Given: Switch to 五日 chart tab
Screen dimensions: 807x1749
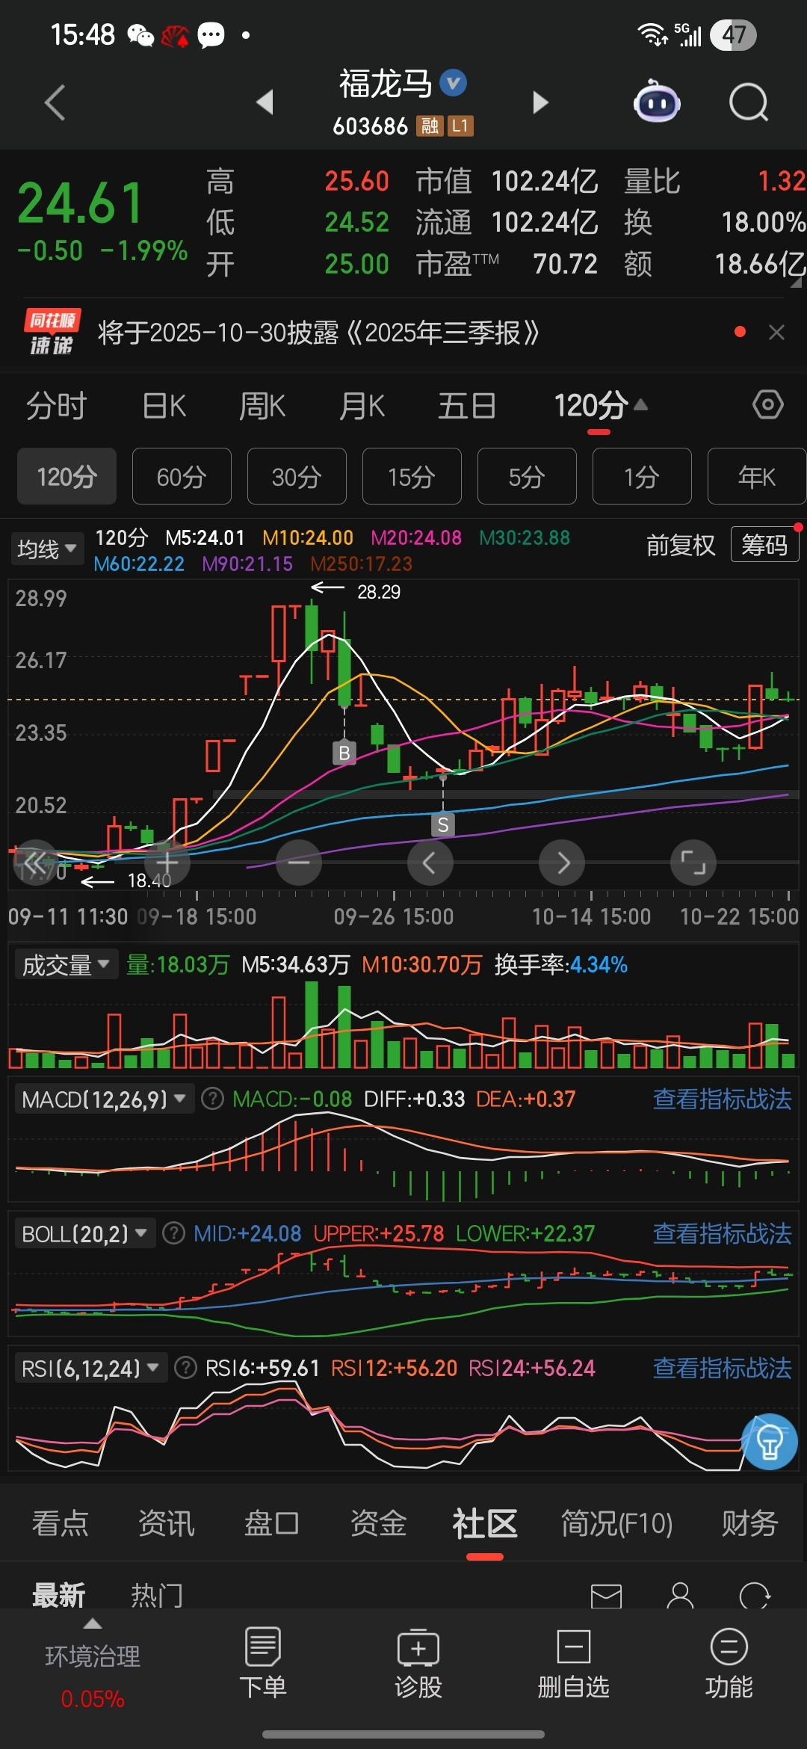Looking at the screenshot, I should tap(467, 406).
